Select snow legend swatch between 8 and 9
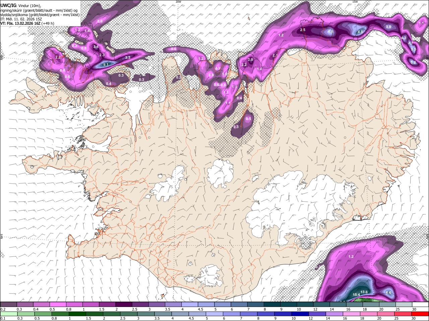Image resolution: width=429 pixels, height=321 pixels. point(272,305)
